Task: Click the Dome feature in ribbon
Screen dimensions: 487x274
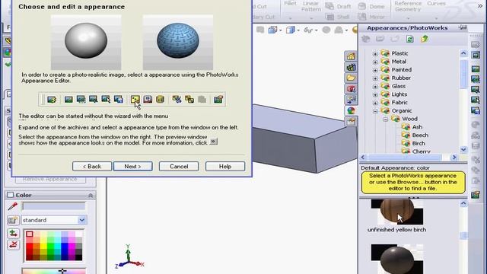Action: coord(371,6)
